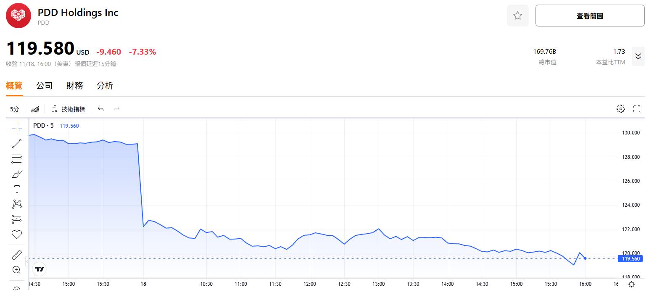Screen dimensions: 649x295
Task: Open the chart patterns tool
Action: (17, 204)
